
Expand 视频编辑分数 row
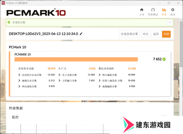click(x=100, y=86)
